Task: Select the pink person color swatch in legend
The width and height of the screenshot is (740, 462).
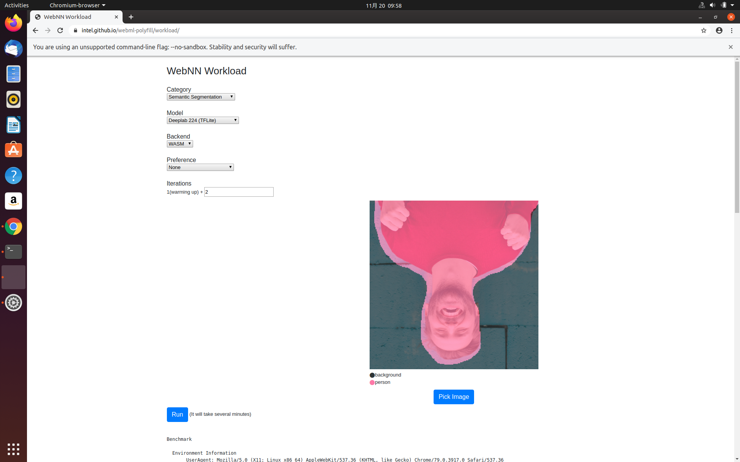Action: [x=372, y=382]
